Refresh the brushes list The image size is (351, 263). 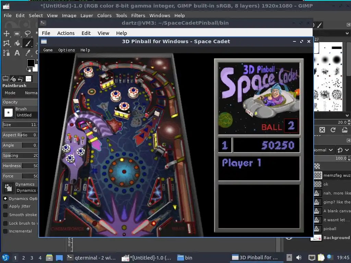333,130
